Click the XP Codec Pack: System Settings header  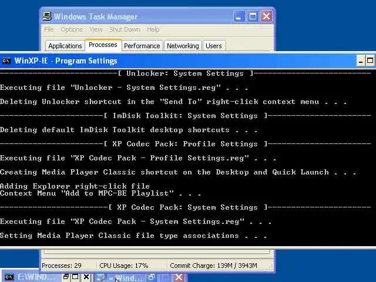tap(186, 207)
